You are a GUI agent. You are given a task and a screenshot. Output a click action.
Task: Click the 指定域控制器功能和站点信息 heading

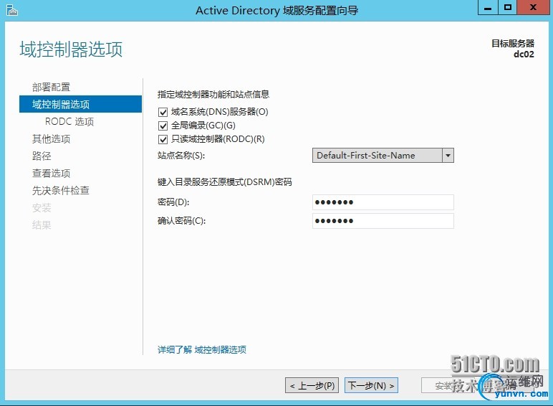coord(213,94)
